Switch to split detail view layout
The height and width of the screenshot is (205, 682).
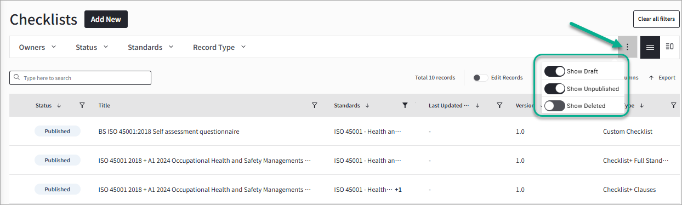tap(669, 47)
